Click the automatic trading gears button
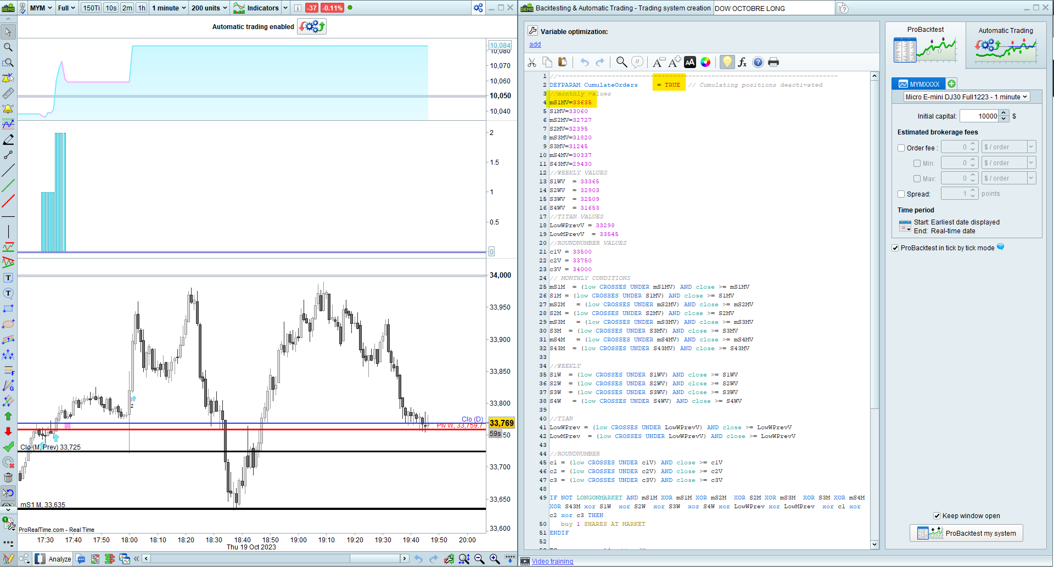Screen dimensions: 1054x567 312,26
